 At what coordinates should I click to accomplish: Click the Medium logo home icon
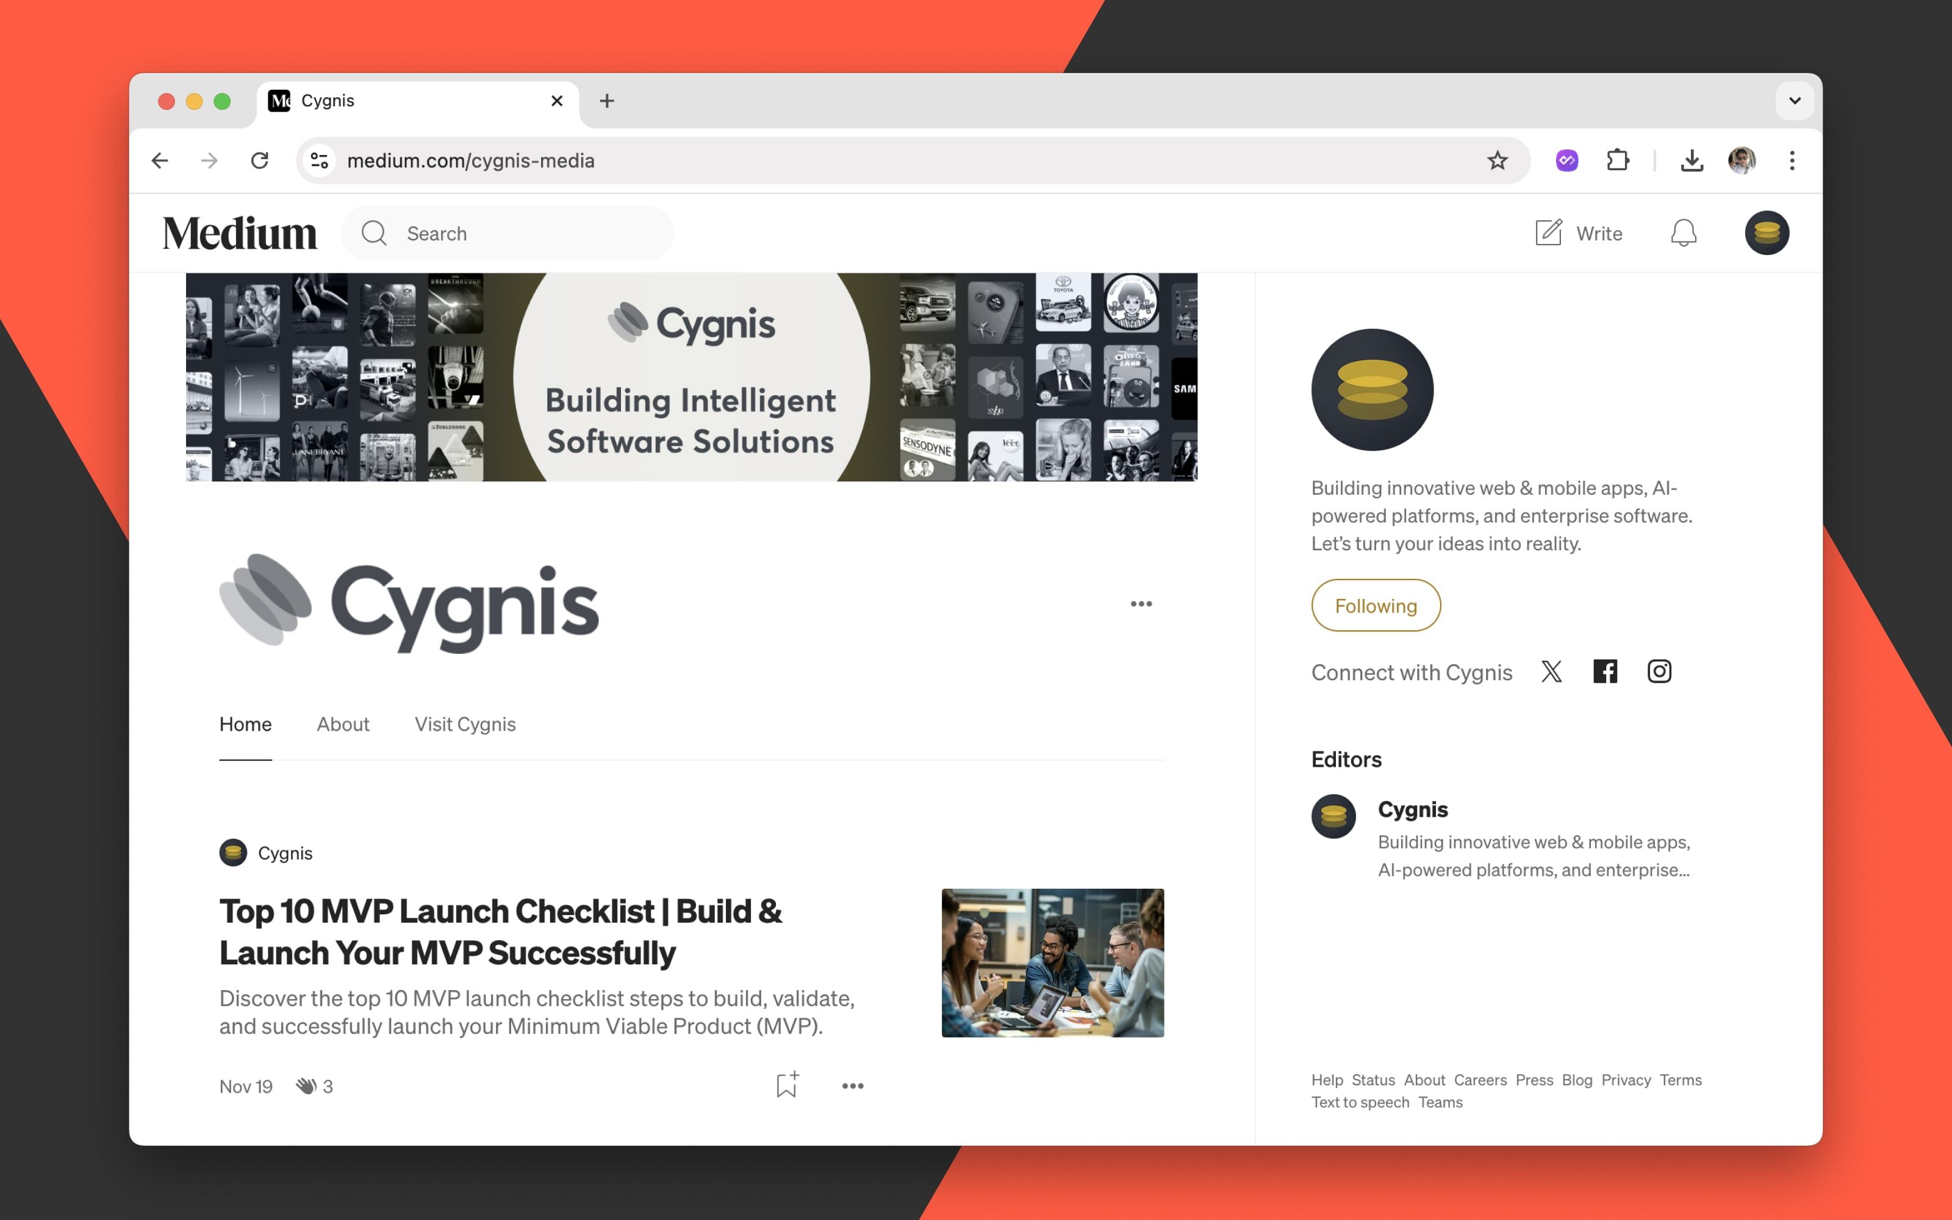click(x=242, y=232)
